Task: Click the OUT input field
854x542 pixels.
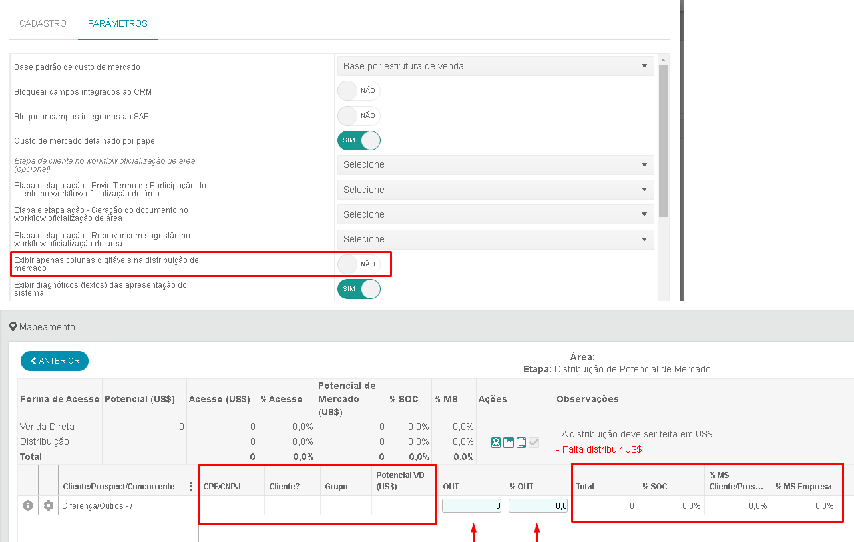Action: tap(472, 506)
